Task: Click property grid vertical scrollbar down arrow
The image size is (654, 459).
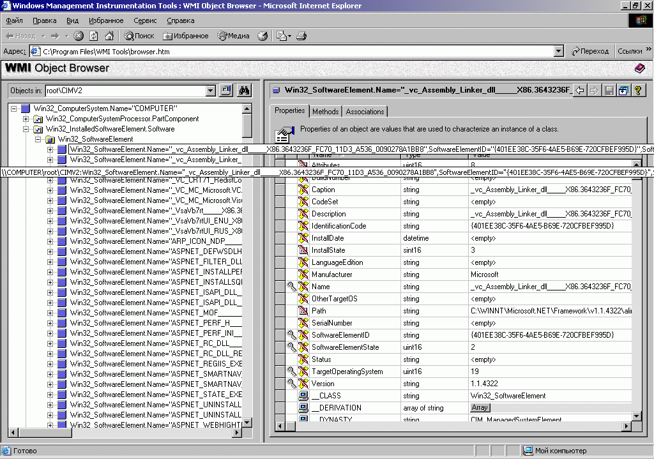Action: point(636,416)
